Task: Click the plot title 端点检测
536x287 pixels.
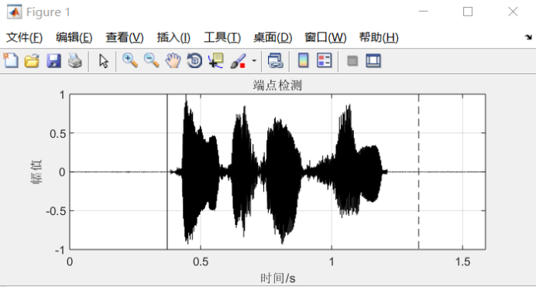Action: (x=277, y=85)
